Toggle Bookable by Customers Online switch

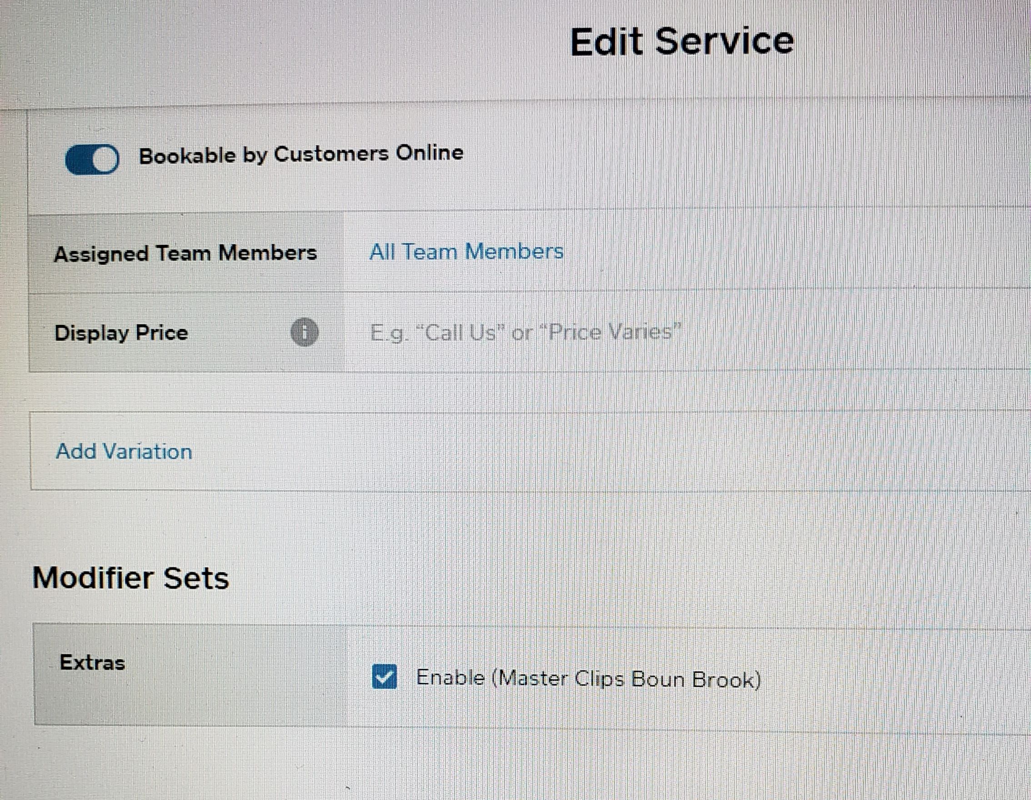pos(92,159)
